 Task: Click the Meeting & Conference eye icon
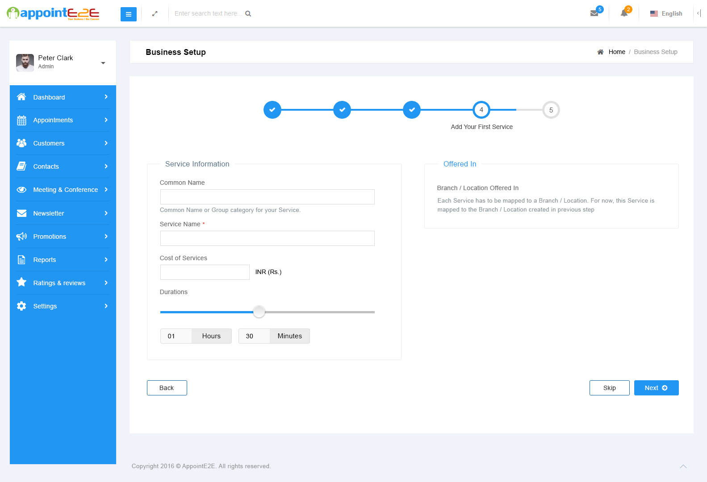tap(21, 190)
